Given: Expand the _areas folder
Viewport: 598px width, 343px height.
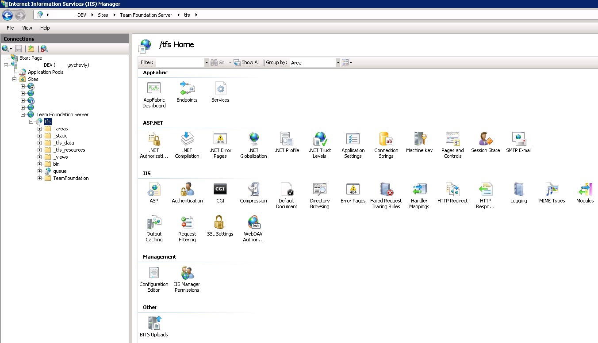Looking at the screenshot, I should pyautogui.click(x=39, y=129).
